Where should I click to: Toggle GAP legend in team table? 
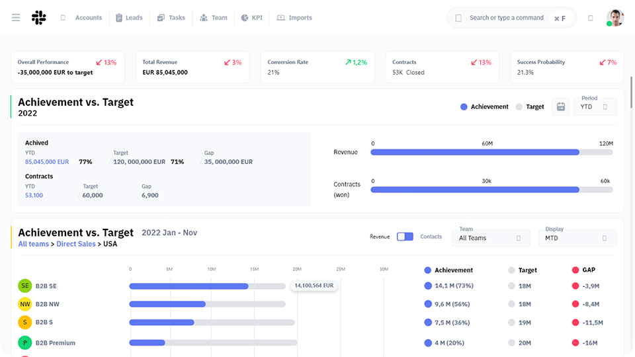pos(583,270)
